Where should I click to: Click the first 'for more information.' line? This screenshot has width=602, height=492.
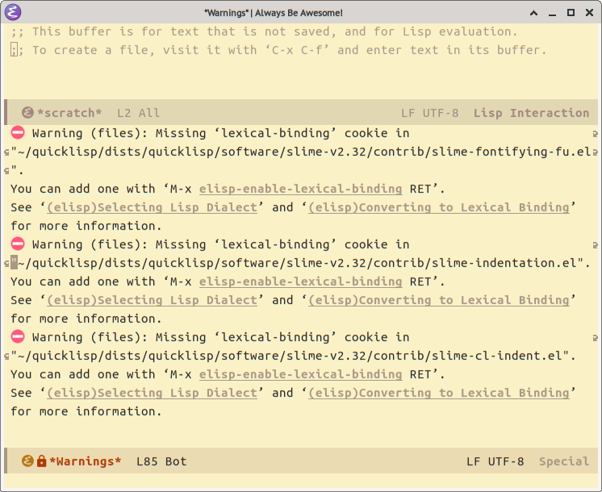tap(86, 226)
